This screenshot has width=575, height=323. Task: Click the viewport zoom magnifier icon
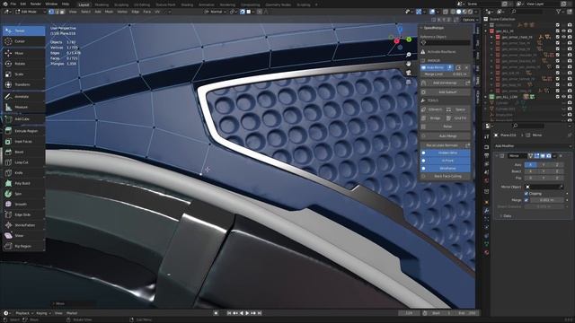tap(409, 55)
